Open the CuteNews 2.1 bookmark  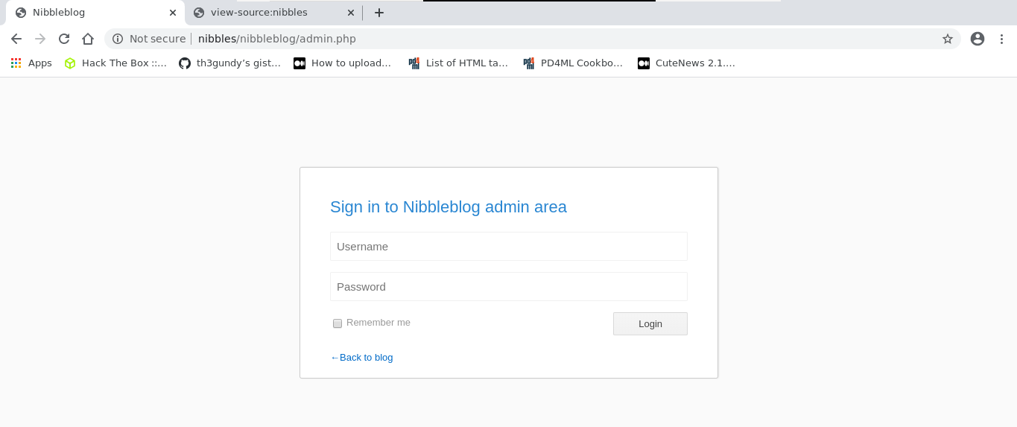point(687,63)
